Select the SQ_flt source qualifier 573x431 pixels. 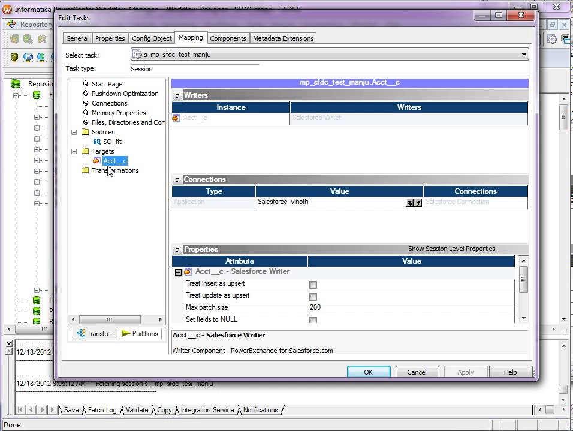(112, 142)
